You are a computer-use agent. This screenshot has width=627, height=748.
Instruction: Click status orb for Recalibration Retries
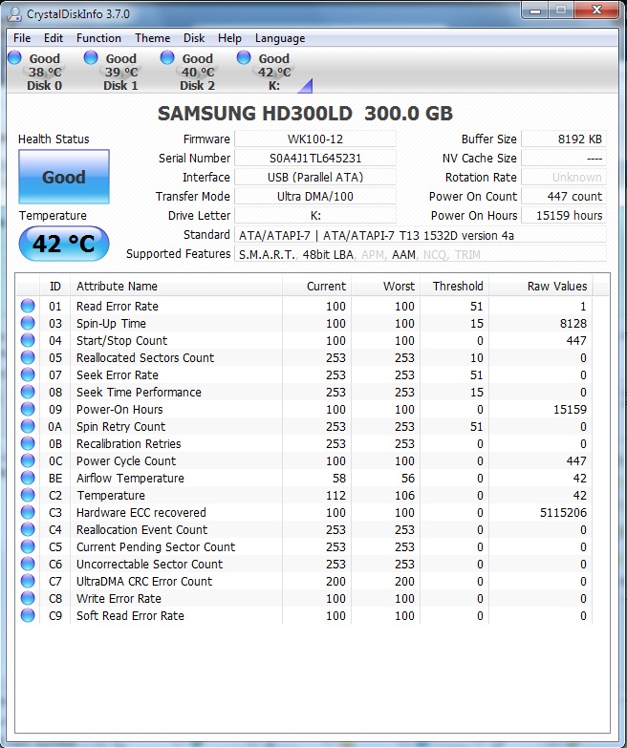[28, 443]
